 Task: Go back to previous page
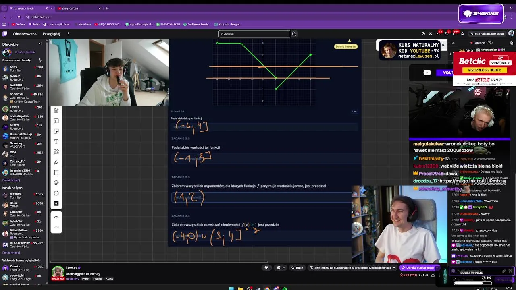coord(4,17)
